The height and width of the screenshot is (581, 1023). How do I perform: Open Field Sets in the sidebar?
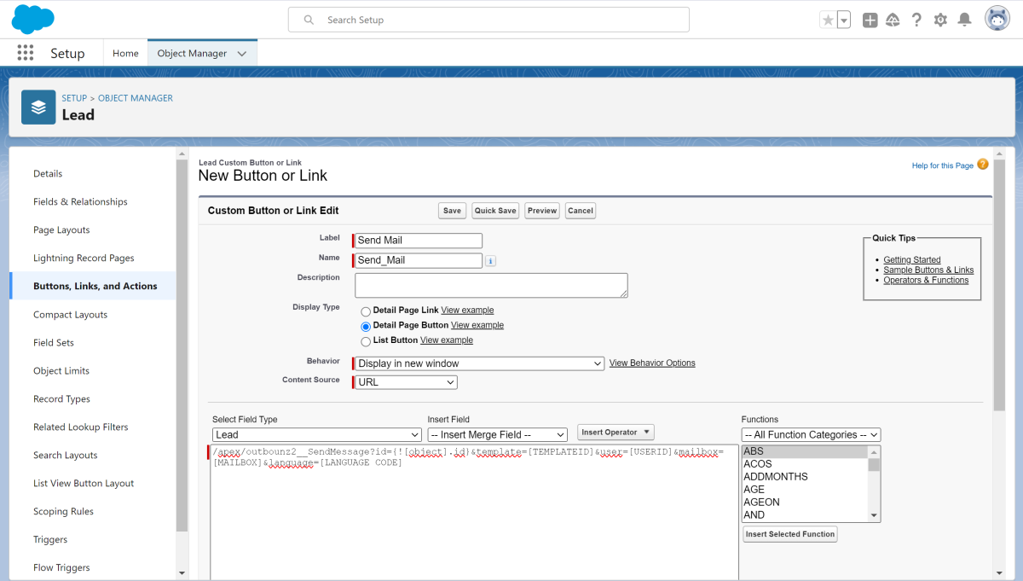coord(54,342)
